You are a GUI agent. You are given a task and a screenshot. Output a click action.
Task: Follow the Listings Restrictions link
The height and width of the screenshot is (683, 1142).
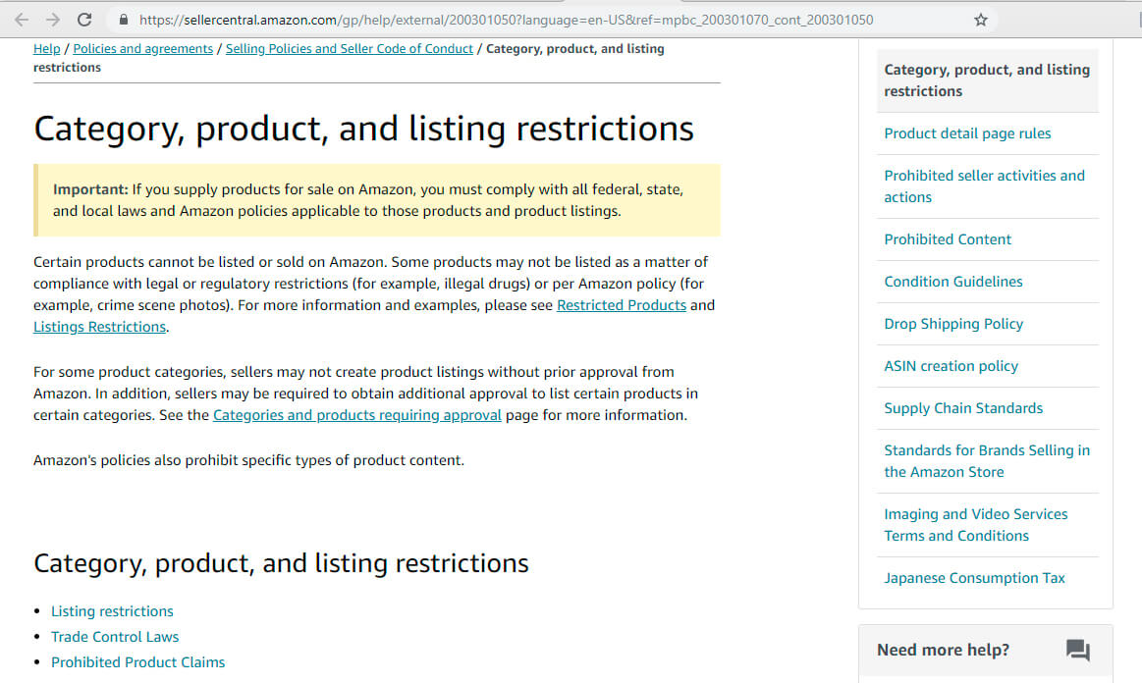(x=100, y=327)
